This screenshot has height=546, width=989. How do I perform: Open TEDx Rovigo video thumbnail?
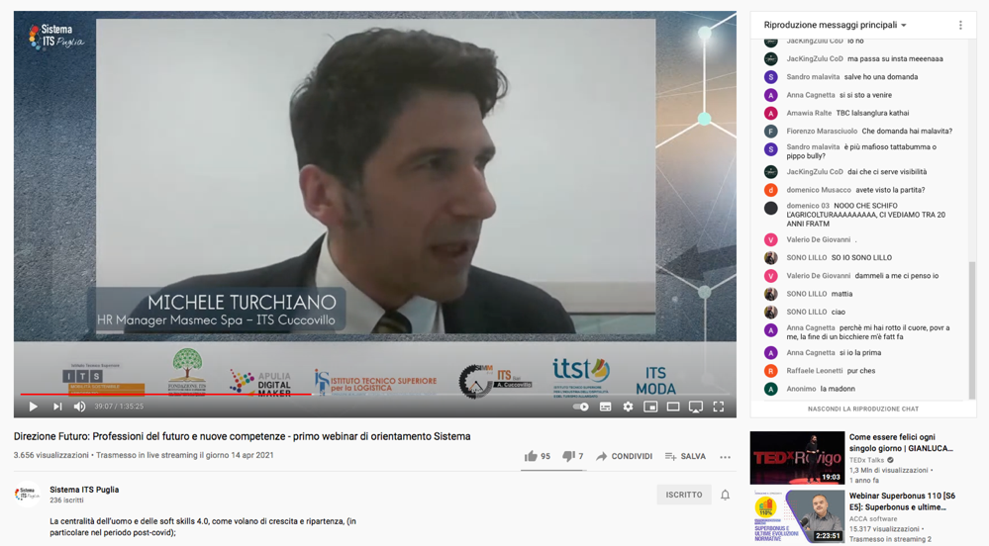tap(797, 458)
